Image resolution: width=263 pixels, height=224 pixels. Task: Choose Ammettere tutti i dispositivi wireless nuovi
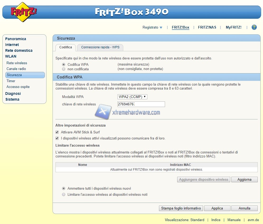(x=63, y=189)
